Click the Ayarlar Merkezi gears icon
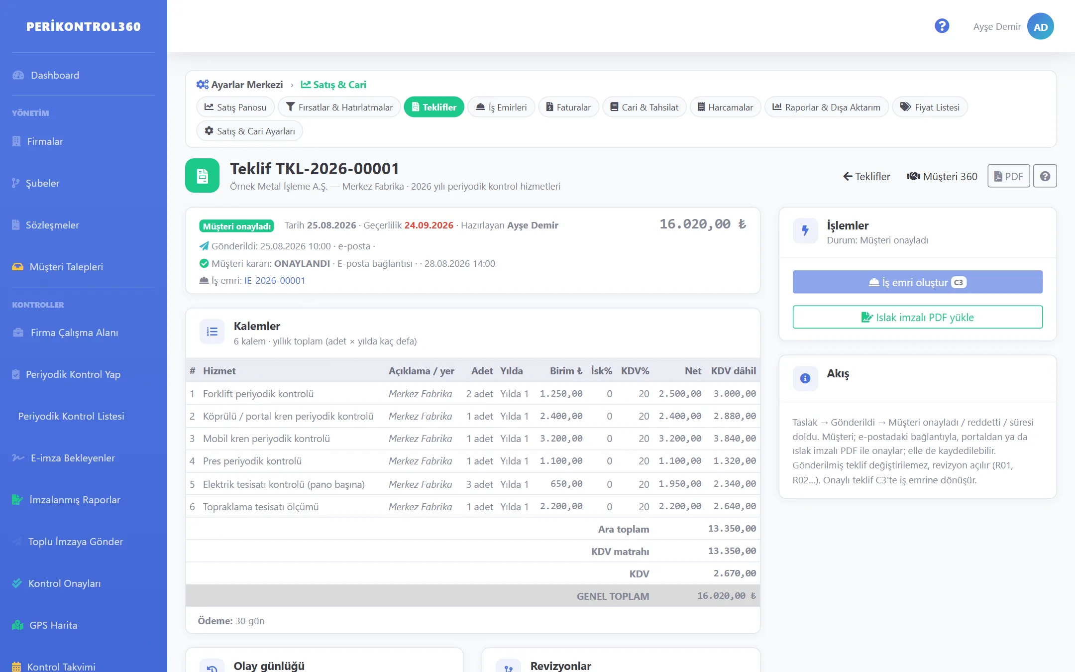 (202, 85)
